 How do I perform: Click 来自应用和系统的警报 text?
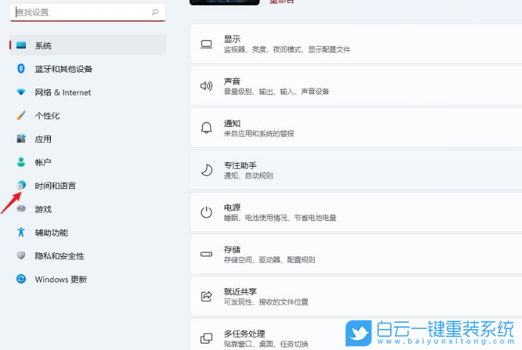tap(259, 134)
